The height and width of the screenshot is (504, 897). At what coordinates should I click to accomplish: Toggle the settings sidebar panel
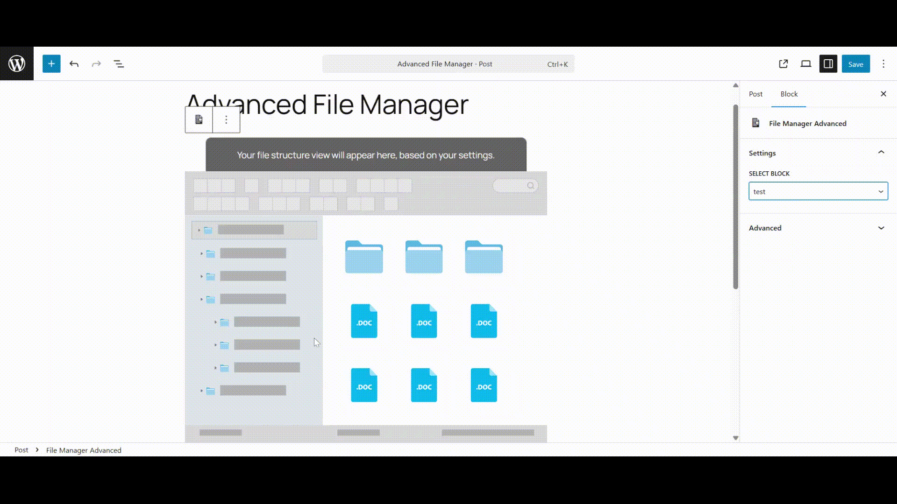(x=828, y=63)
